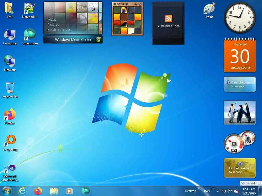Click the network tray icon
262x196 pixels.
coord(224,191)
